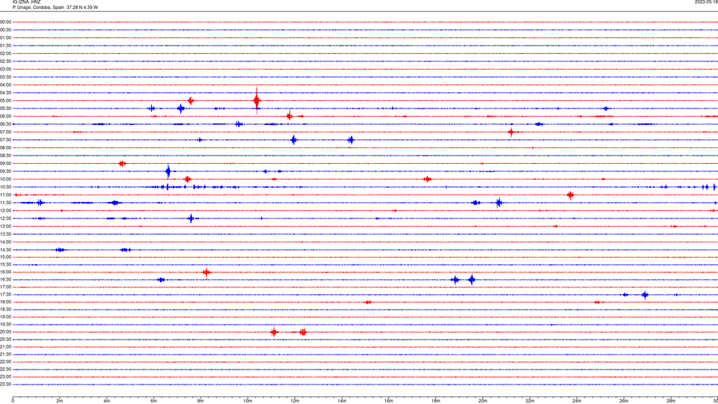Click the 22m tick label on time axis
718x404 pixels.
point(530,401)
